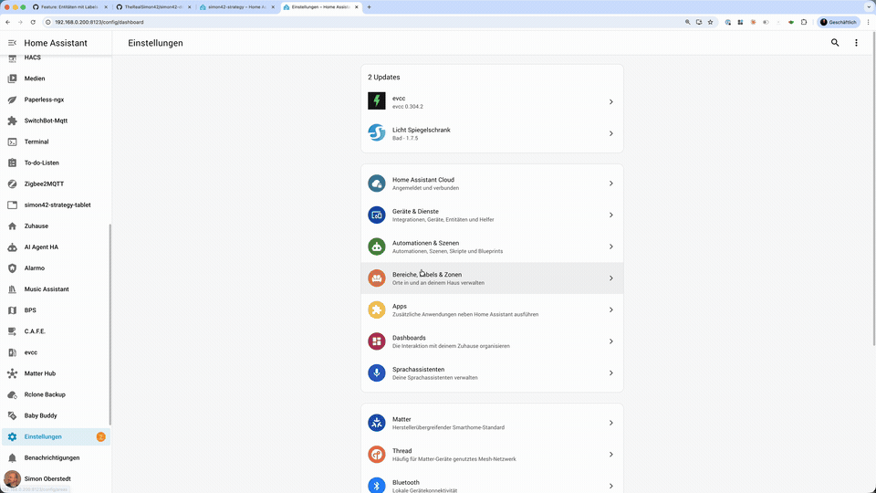Open the Matter row chevron
Viewport: 876px width, 493px height.
pyautogui.click(x=610, y=423)
